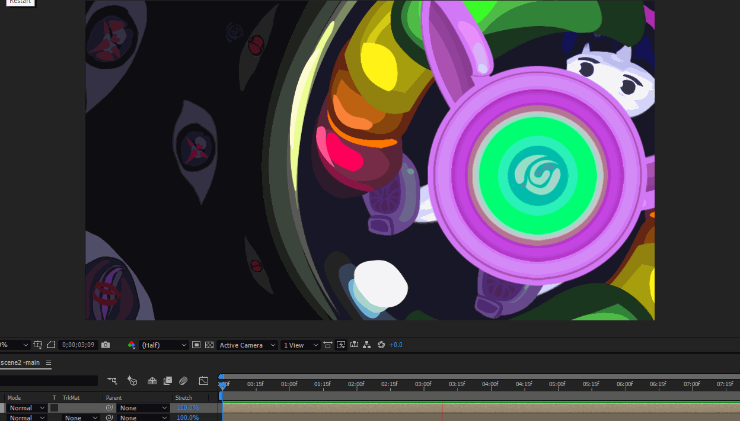Screen dimensions: 740x421
Task: Click the work area start handle
Action: (220, 396)
